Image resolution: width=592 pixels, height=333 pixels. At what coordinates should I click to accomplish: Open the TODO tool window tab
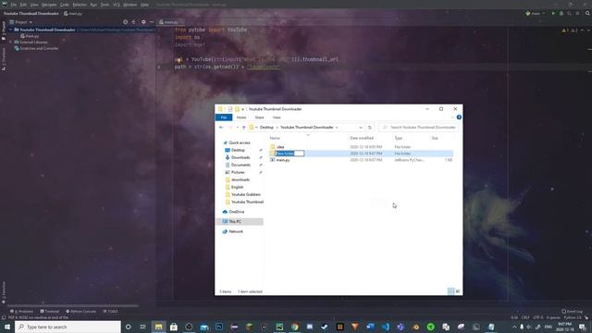pyautogui.click(x=110, y=312)
